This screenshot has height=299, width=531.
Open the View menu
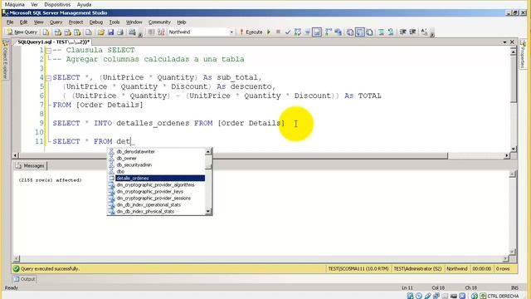tap(39, 22)
